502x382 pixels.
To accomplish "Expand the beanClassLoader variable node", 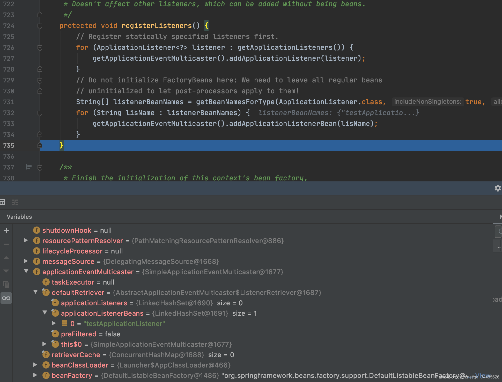I will coord(35,365).
